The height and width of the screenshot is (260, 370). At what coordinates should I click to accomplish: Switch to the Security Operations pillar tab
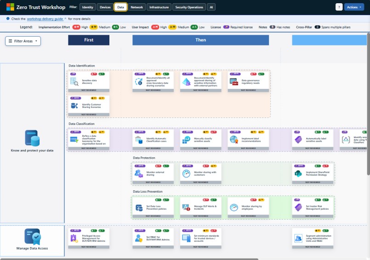(189, 7)
